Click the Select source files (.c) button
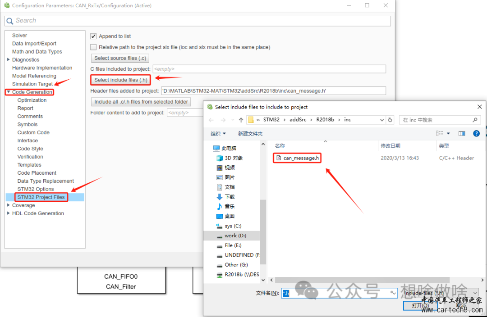 pos(119,58)
